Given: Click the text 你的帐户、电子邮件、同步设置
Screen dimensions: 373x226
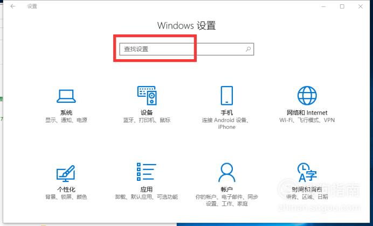Looking at the screenshot, I should tap(227, 200).
